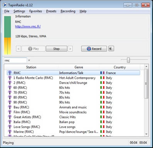Image resolution: width=153 pixels, height=148 pixels.
Task: Click the station icon for Italia (RMC)
Action: pyautogui.click(x=10, y=122)
